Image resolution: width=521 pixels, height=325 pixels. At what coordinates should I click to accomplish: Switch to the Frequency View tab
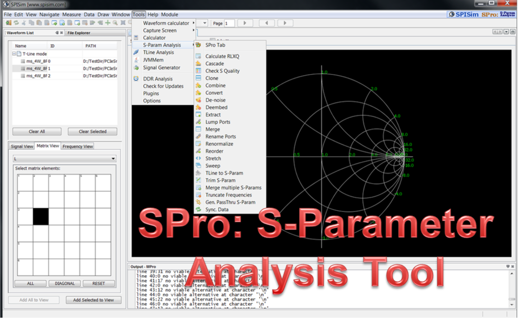(x=78, y=146)
